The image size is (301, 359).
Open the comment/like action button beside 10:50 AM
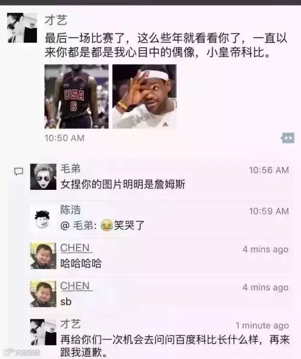287,138
